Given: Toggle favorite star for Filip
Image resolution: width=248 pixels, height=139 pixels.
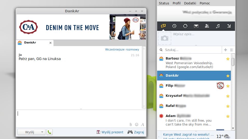Looking at the screenshot, I should 228,86.
